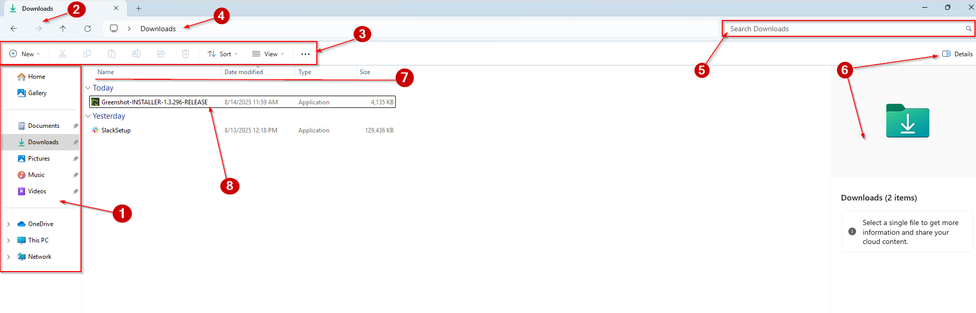
Task: Click the Share icon in toolbar
Action: pyautogui.click(x=161, y=54)
